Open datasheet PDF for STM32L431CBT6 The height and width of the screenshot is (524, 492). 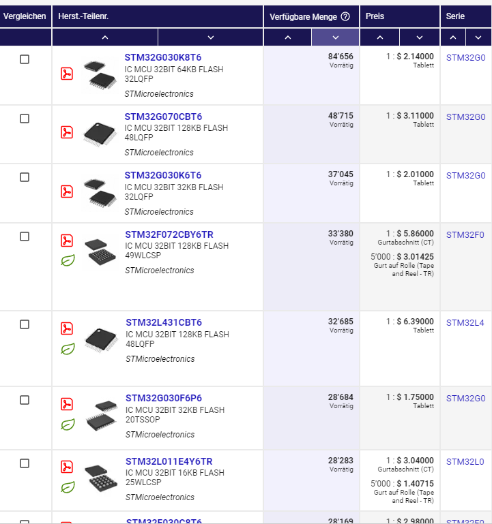(x=67, y=328)
